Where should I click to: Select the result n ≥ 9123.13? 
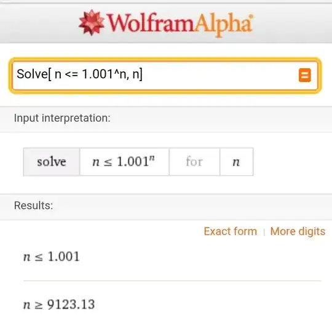(59, 304)
